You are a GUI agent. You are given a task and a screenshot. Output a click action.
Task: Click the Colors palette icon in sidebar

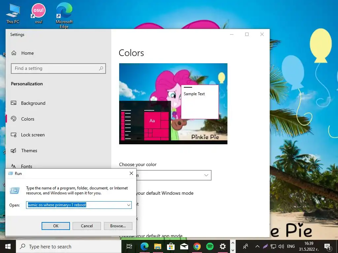(14, 119)
